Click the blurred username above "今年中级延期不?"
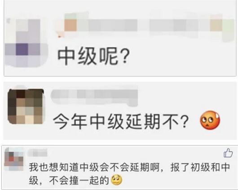The image size is (238, 190). [94, 97]
